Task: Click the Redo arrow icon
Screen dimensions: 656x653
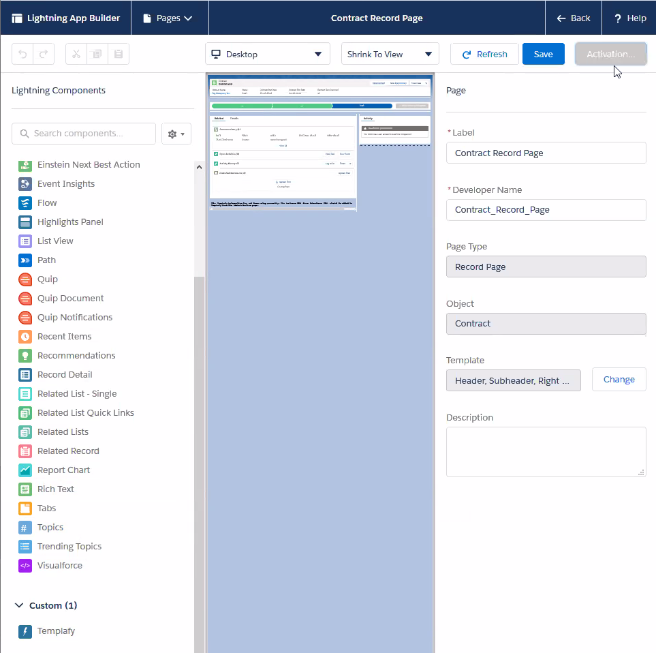Action: [44, 54]
